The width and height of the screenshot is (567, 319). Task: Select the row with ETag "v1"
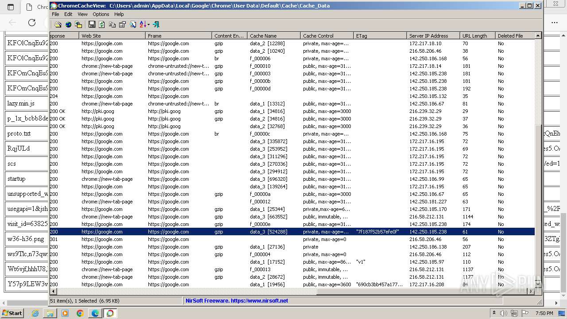[292, 262]
